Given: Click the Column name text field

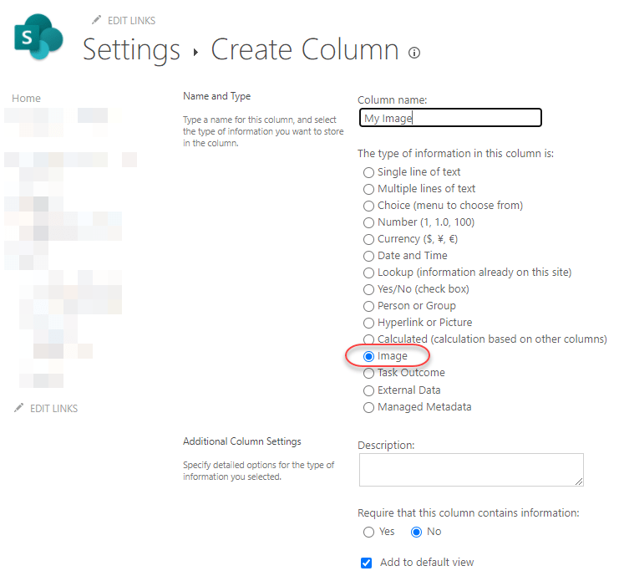Looking at the screenshot, I should [x=450, y=118].
